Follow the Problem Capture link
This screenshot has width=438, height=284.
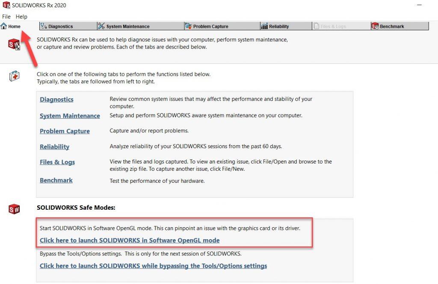click(65, 131)
